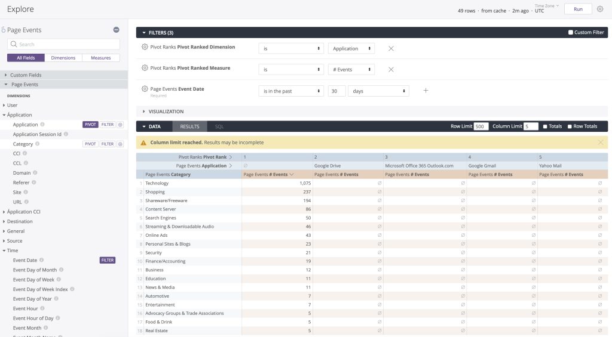Open gear beside Page Events Event Date

145,89
